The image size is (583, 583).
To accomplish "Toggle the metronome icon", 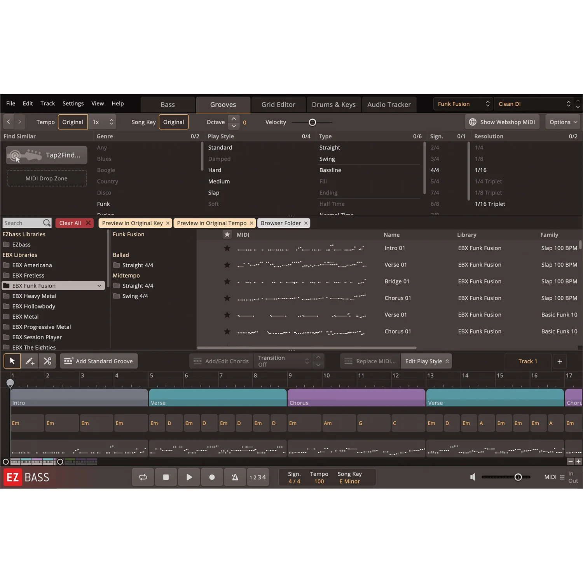I will [x=235, y=477].
